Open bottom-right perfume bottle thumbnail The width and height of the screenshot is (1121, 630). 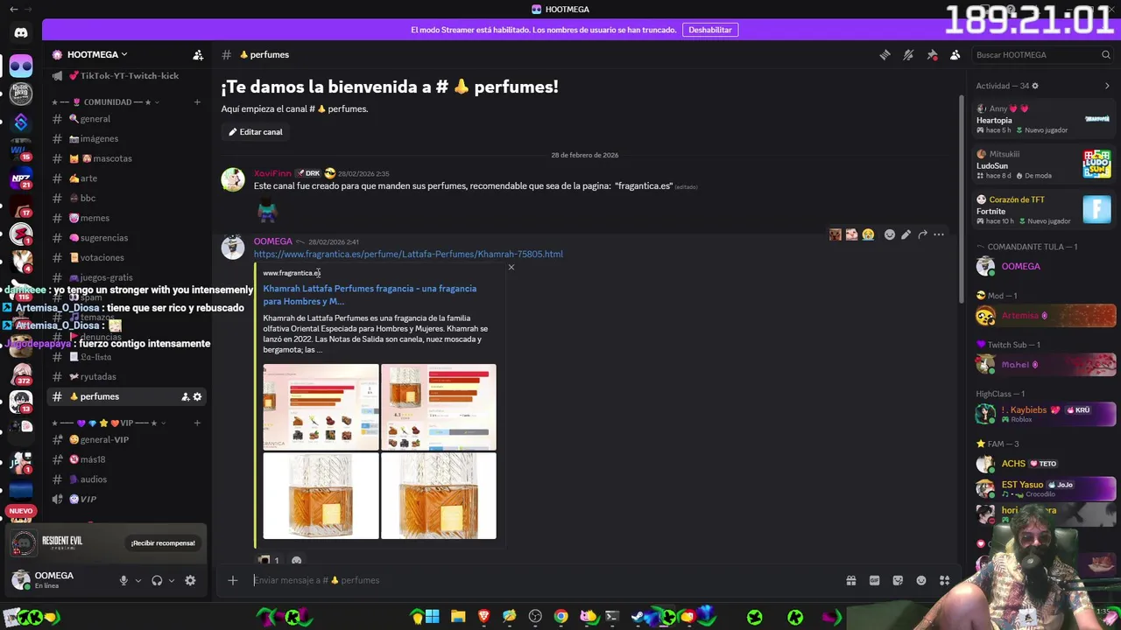(x=439, y=495)
